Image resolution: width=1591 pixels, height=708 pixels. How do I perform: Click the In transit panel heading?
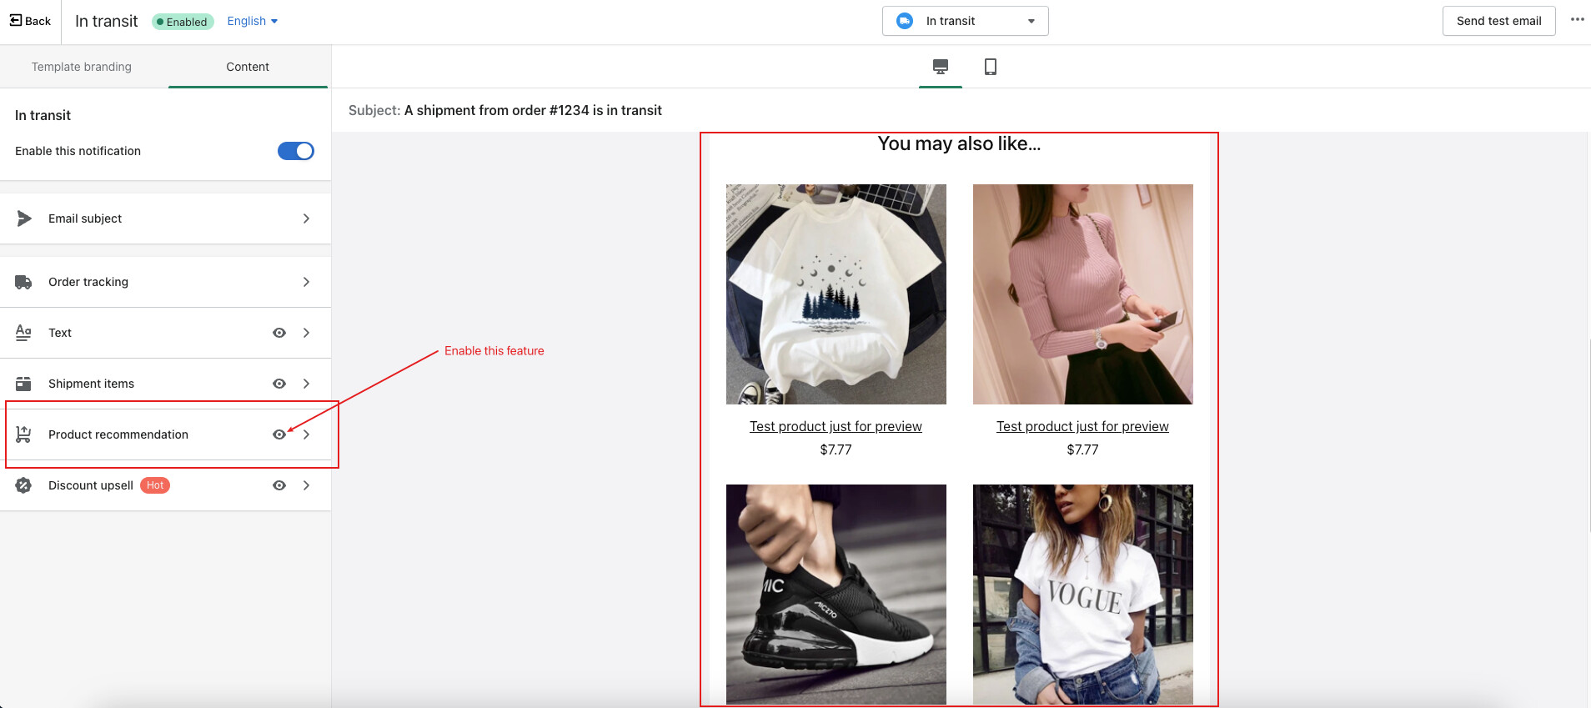coord(43,115)
